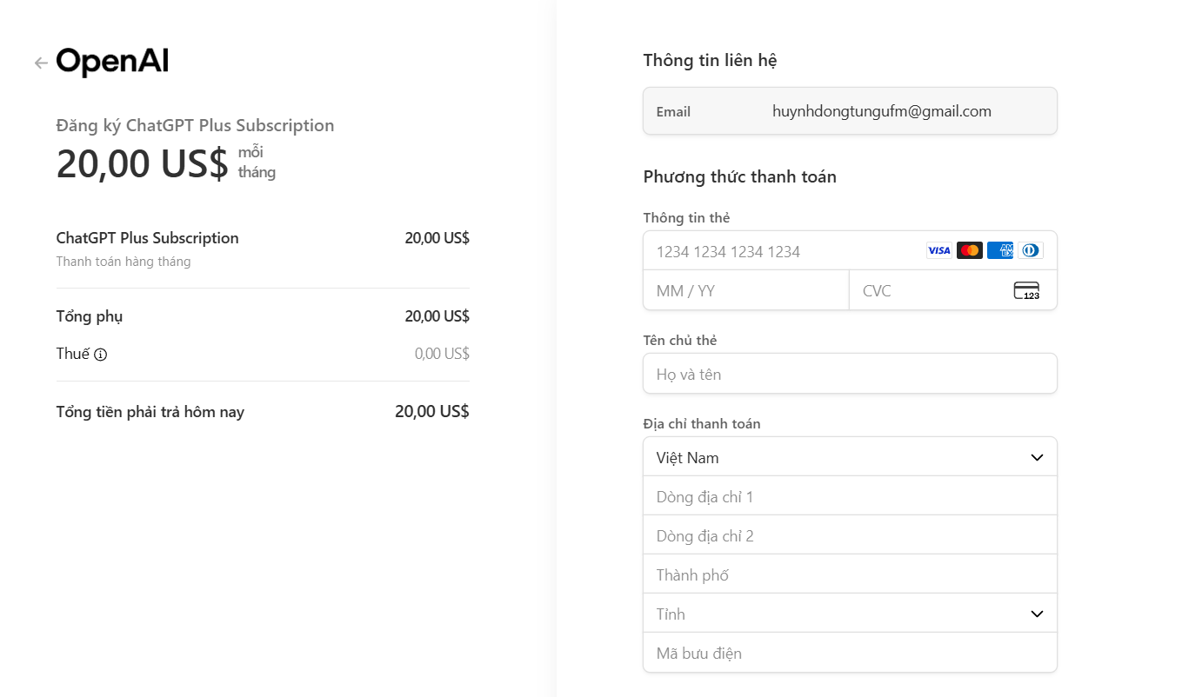Click the Dòng địa chỉ 1 field
Viewport: 1182px width, 697px height.
click(x=850, y=496)
